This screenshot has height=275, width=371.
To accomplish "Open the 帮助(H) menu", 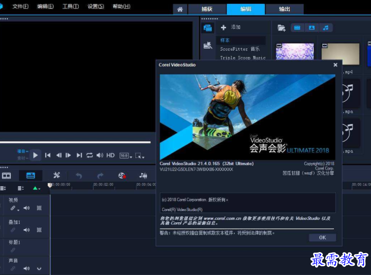I will pos(121,6).
